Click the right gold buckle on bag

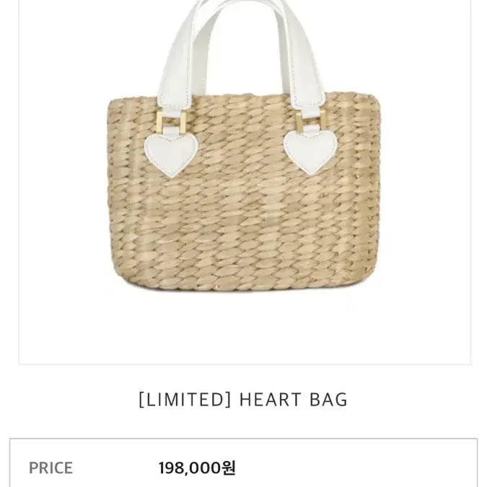coord(311,120)
